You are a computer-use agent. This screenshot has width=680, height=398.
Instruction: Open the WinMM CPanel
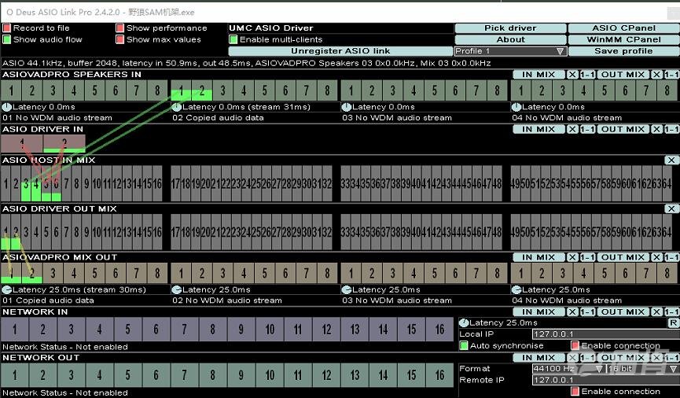click(x=623, y=39)
